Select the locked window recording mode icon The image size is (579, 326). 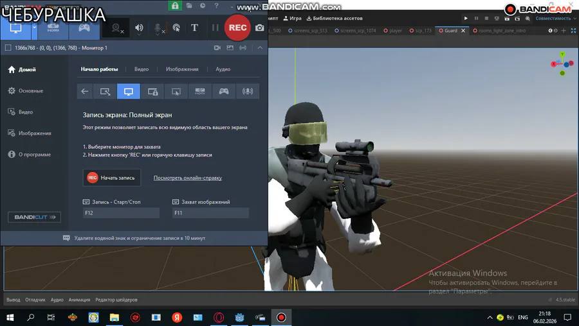[152, 91]
